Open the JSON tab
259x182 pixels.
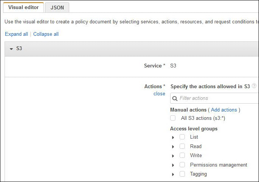point(57,8)
